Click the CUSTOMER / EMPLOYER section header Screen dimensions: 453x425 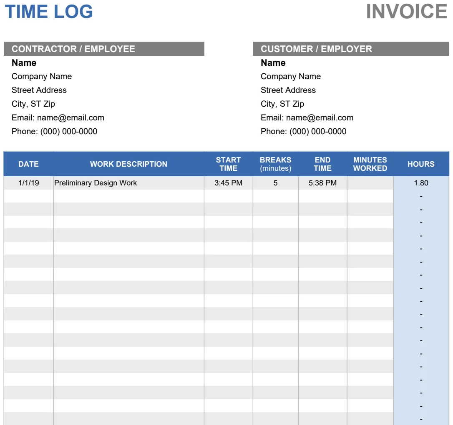click(351, 49)
